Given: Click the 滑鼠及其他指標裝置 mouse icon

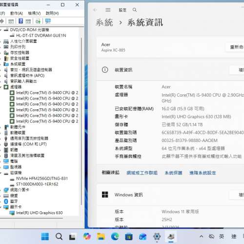Looking at the screenshot, I should [6, 156].
